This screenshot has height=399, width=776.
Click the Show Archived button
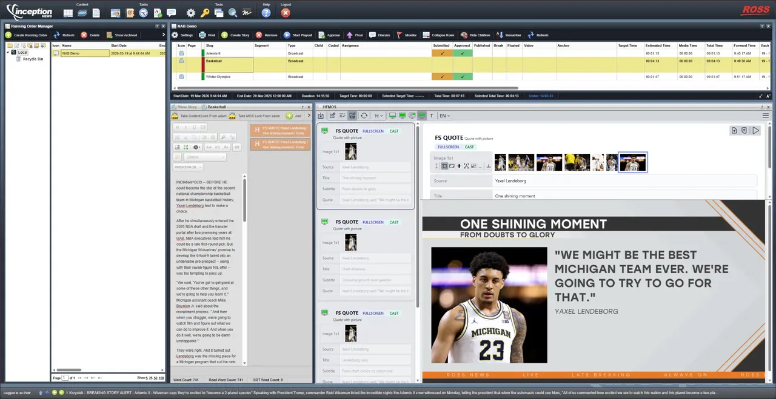[x=121, y=35]
